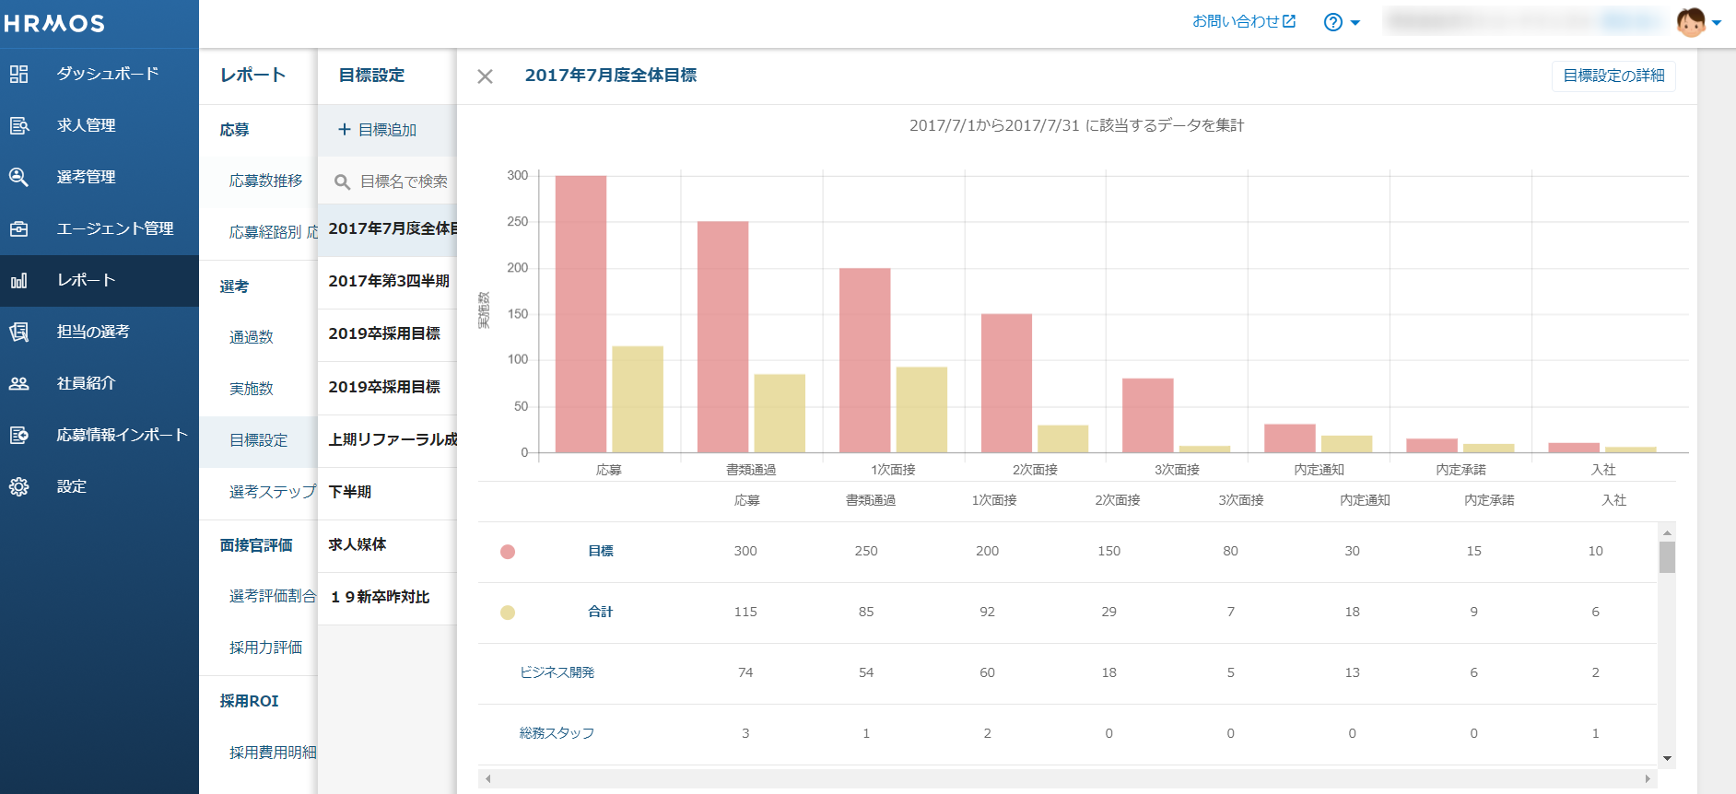Select the 19新卒昨対比 goal
This screenshot has width=1736, height=794.
388,598
